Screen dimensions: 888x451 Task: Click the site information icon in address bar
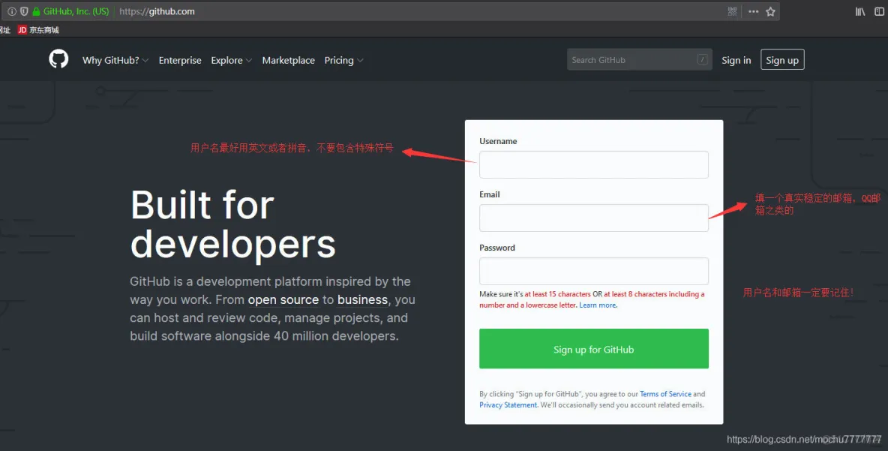[x=12, y=12]
